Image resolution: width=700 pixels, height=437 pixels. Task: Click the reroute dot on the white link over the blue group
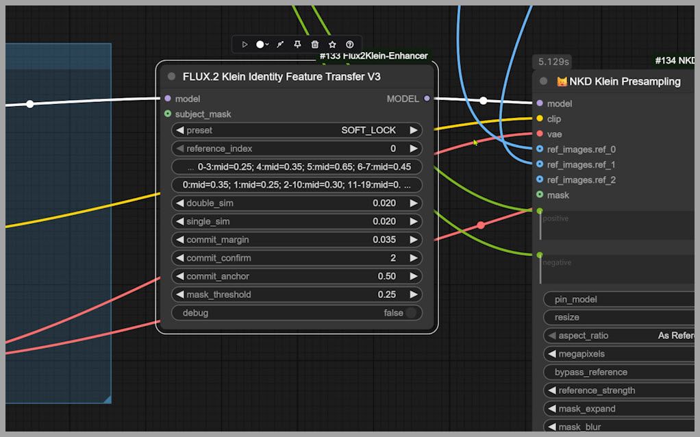click(30, 104)
